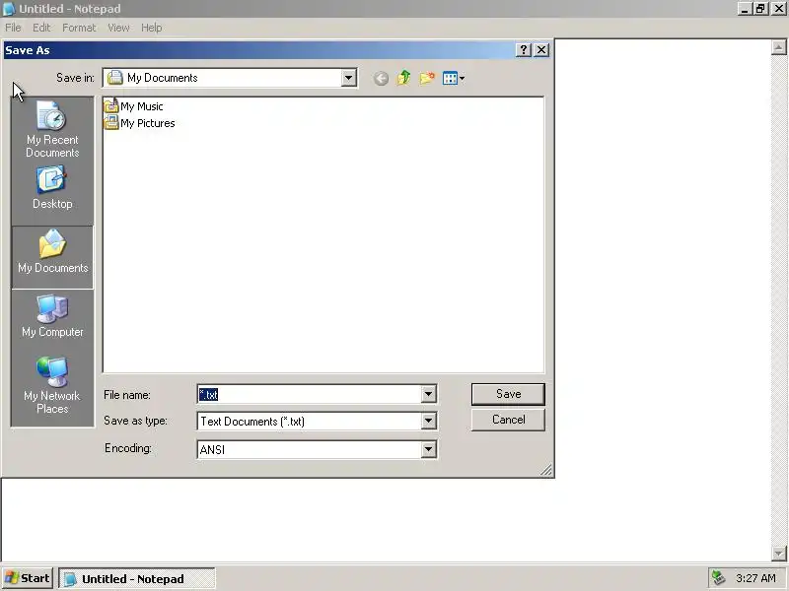This screenshot has width=789, height=591.
Task: Create a new folder
Action: (x=427, y=79)
